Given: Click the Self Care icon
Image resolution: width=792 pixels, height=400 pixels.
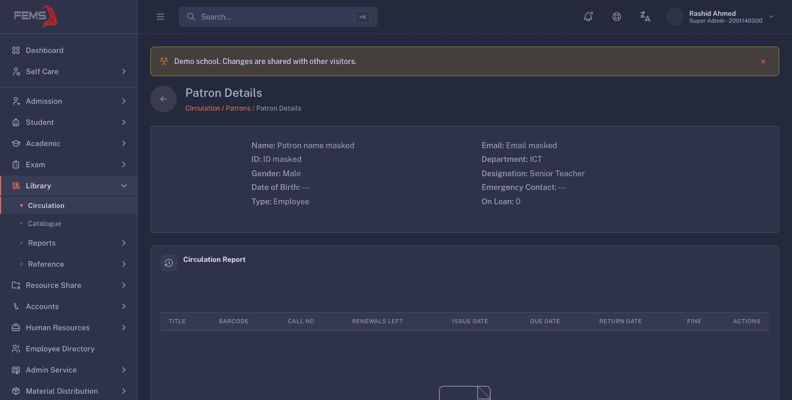Looking at the screenshot, I should click(16, 71).
